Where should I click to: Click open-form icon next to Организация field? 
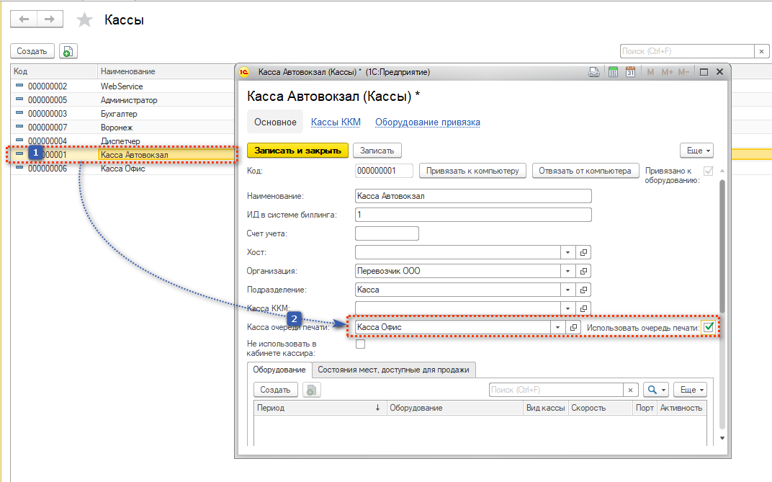coord(584,272)
